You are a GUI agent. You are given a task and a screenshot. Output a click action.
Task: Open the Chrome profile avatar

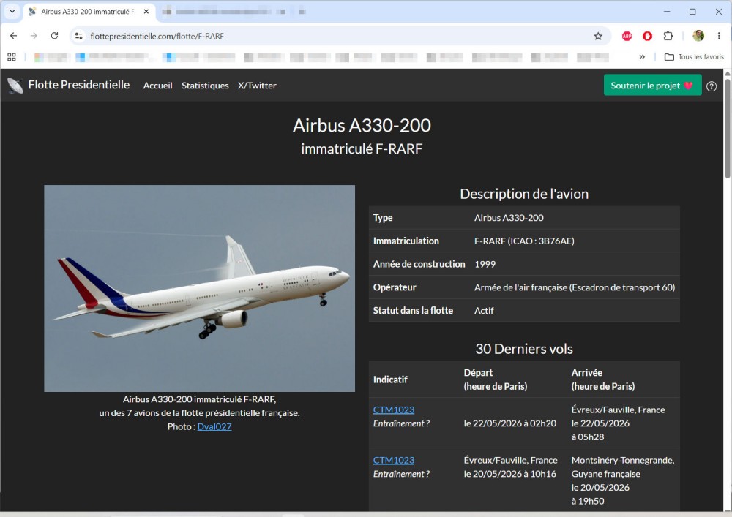tap(698, 36)
